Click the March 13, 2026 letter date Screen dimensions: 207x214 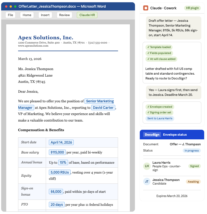click(30, 59)
